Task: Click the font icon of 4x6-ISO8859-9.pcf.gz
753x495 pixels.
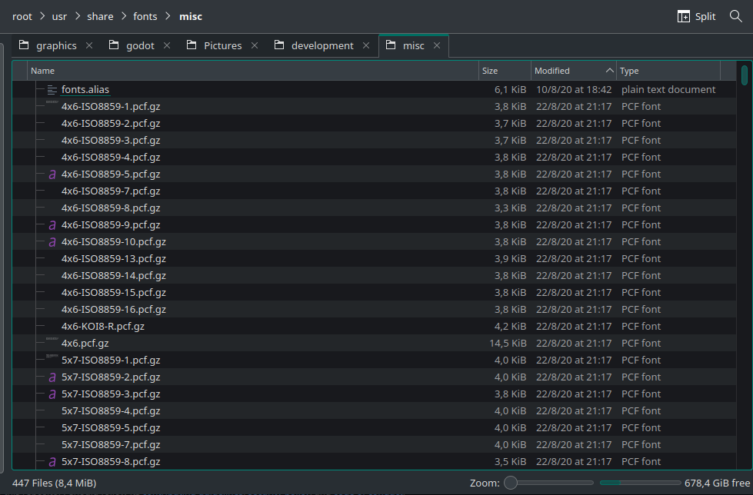Action: pyautogui.click(x=52, y=225)
